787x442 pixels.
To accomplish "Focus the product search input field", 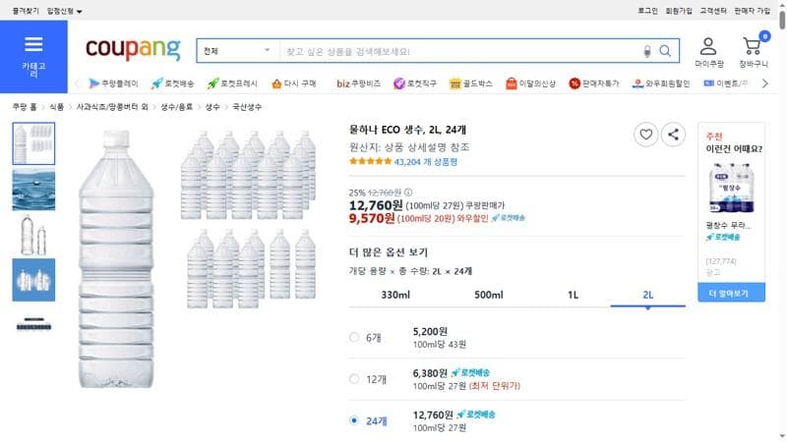I will (461, 51).
